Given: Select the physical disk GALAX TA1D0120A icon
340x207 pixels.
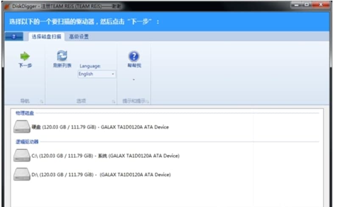Looking at the screenshot, I should coord(22,127).
